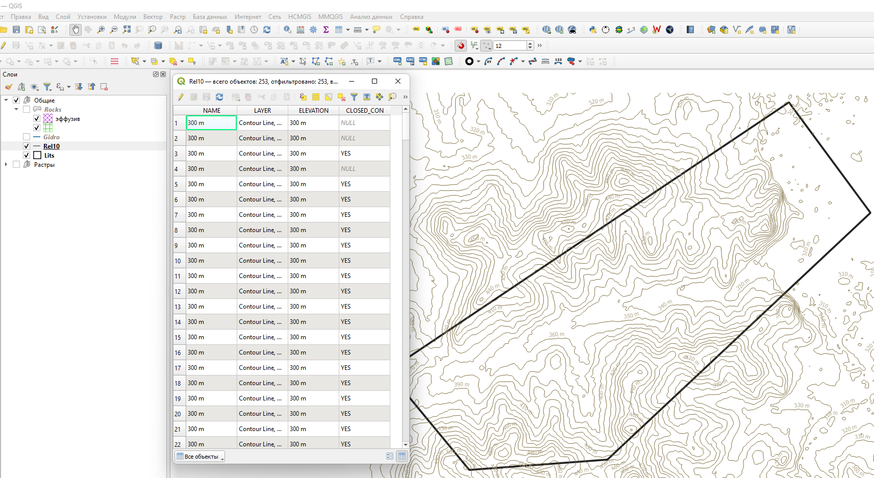Open temporal controller clock icon
The image size is (874, 478).
(x=254, y=30)
